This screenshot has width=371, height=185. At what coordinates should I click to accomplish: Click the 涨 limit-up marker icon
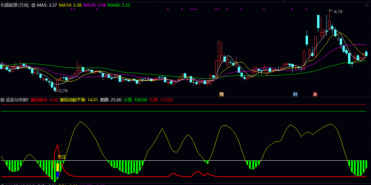pyautogui.click(x=315, y=94)
